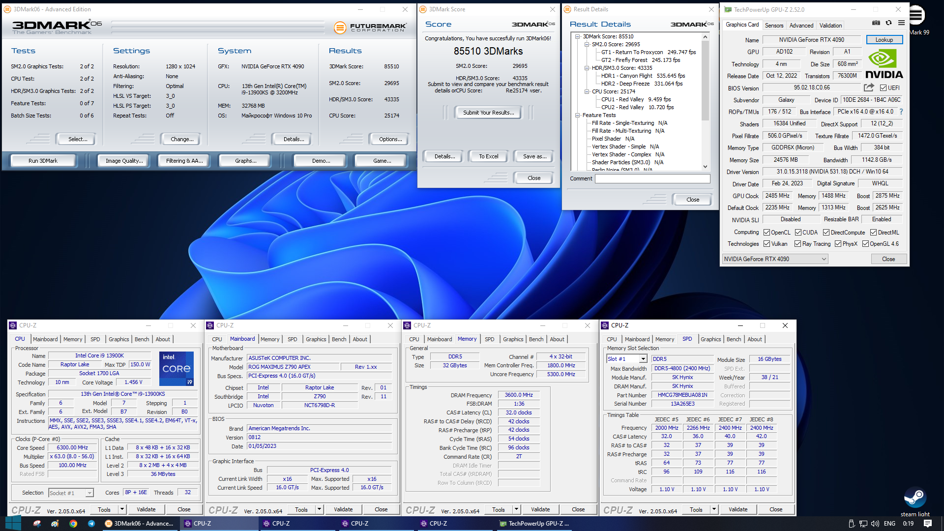Switch to the Sensors tab in GPU-Z
Image resolution: width=944 pixels, height=531 pixels.
pos(774,26)
